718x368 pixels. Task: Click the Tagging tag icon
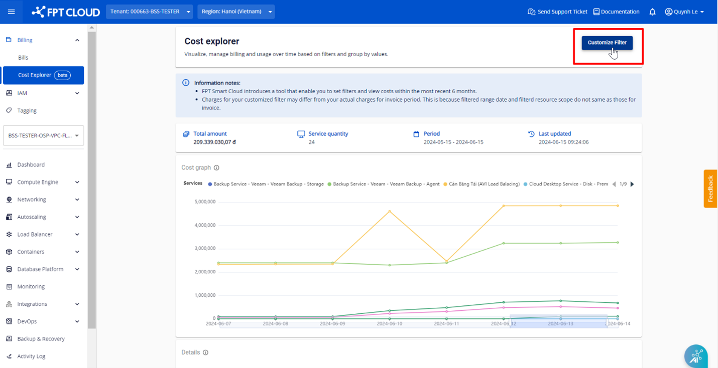pos(9,110)
